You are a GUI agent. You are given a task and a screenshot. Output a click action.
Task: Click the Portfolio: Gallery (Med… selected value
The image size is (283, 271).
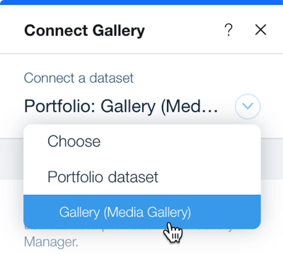pyautogui.click(x=121, y=107)
